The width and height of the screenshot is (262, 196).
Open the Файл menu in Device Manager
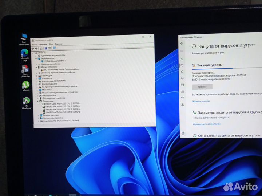click(x=34, y=44)
